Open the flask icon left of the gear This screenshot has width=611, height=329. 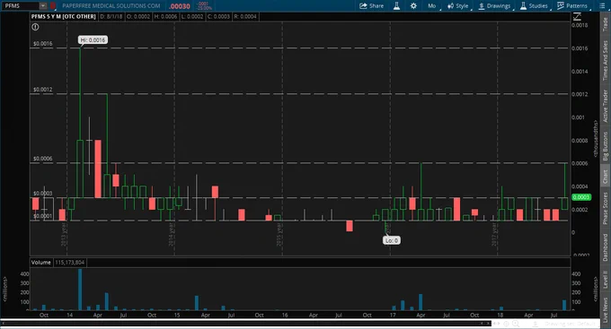(x=396, y=6)
